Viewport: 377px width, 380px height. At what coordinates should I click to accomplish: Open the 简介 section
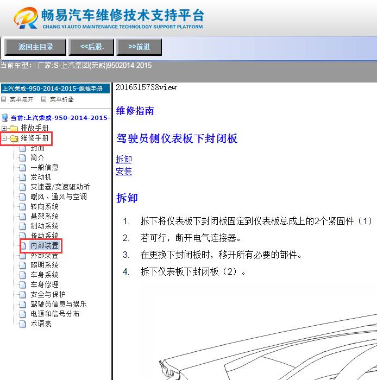point(37,157)
